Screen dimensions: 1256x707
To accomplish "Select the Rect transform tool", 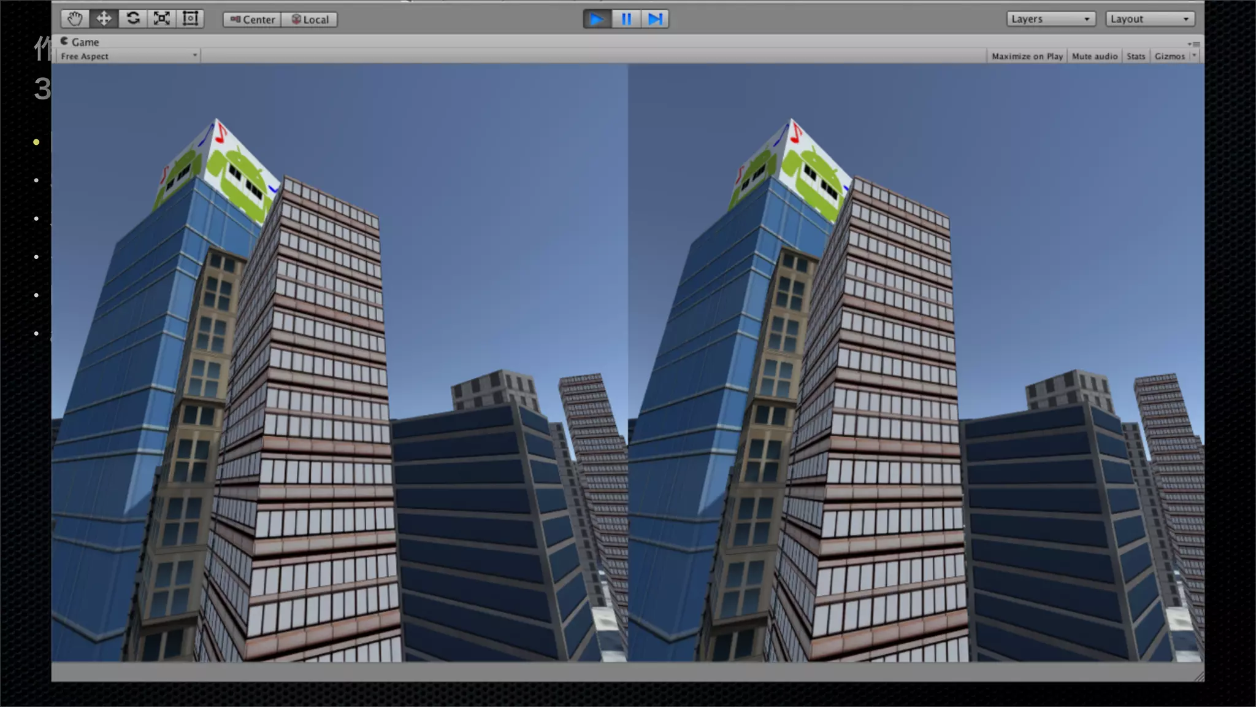I will tap(190, 18).
